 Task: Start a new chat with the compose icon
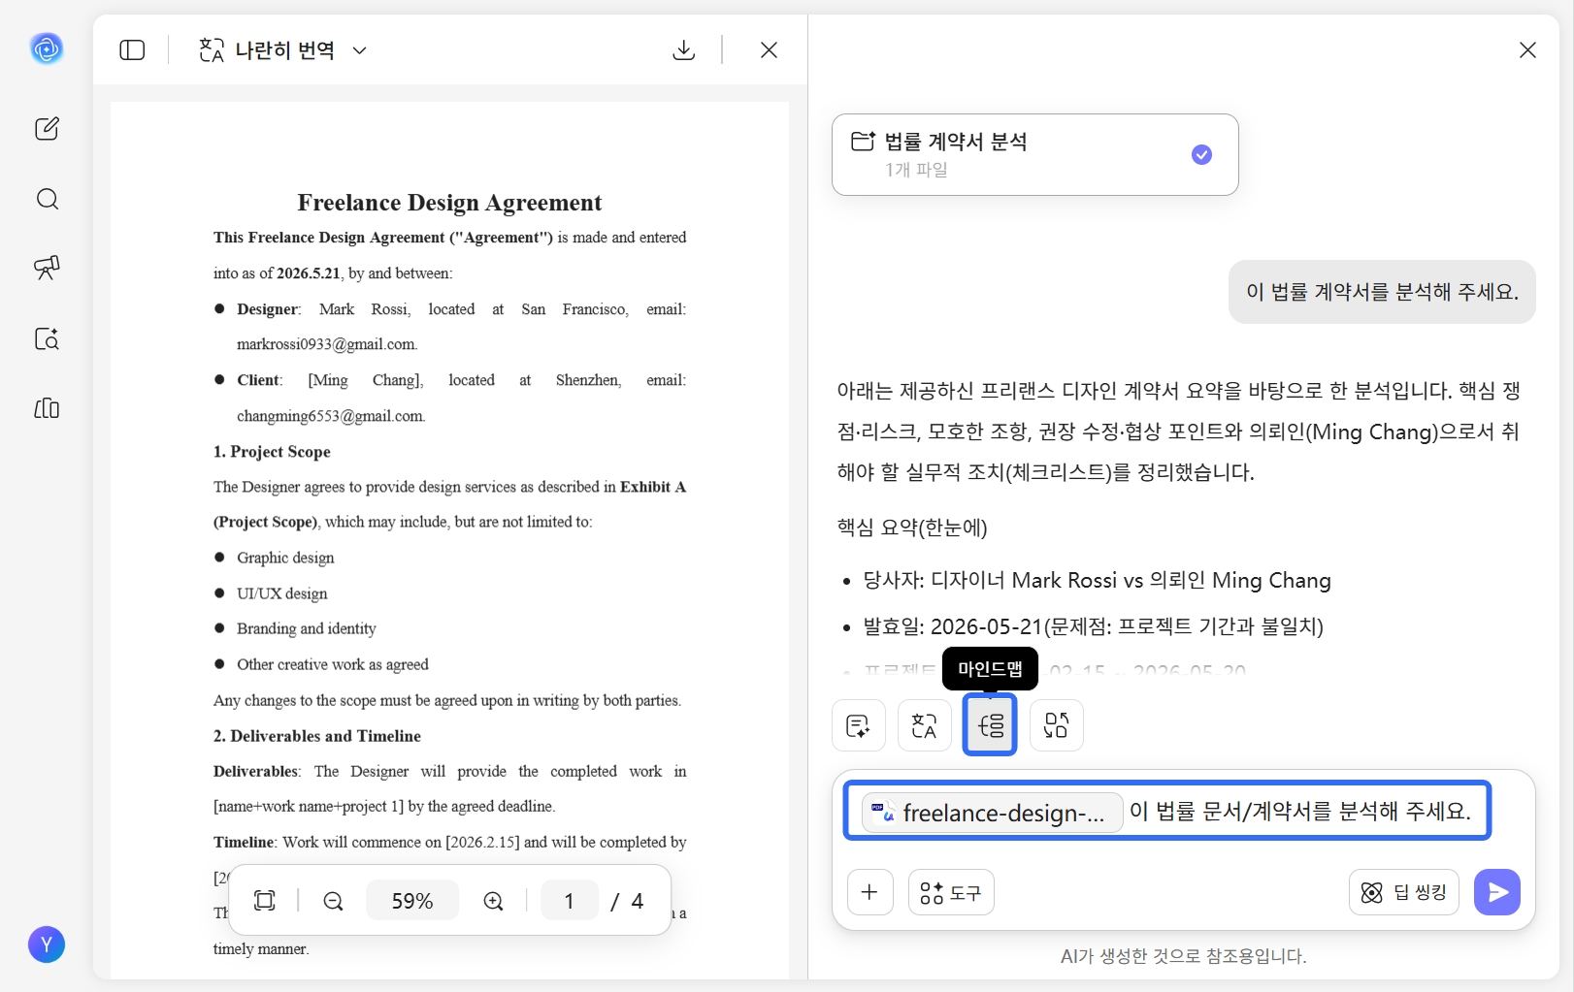coord(47,128)
